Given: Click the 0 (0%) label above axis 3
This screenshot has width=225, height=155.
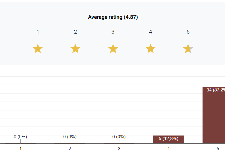Looking at the screenshot, I should pos(119,137).
